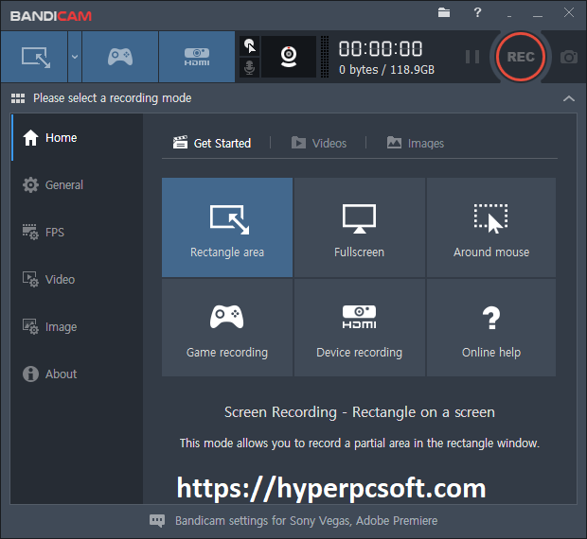The image size is (587, 539).
Task: Click the compact mode dash button
Action: coord(509,15)
